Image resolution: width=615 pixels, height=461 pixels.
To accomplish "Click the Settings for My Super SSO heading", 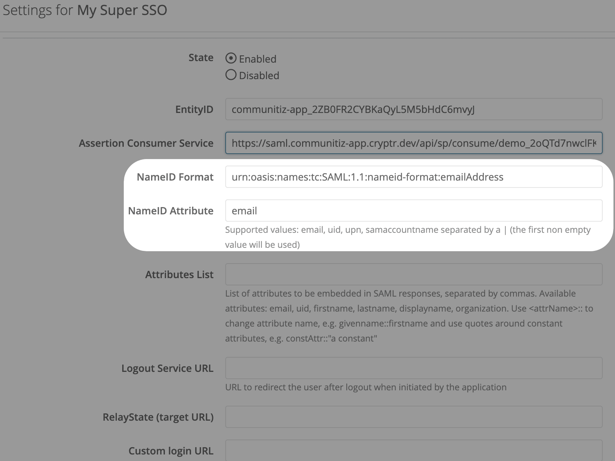I will [x=85, y=10].
